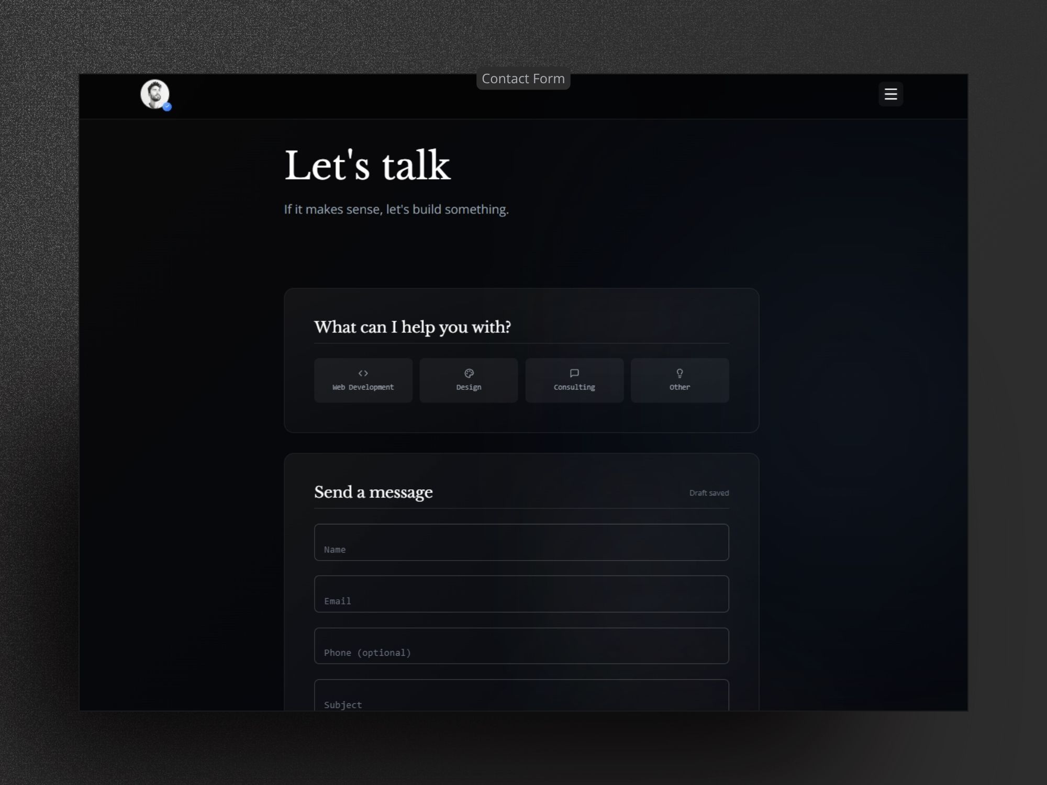
Task: Click the Let's talk heading
Action: coord(367,165)
